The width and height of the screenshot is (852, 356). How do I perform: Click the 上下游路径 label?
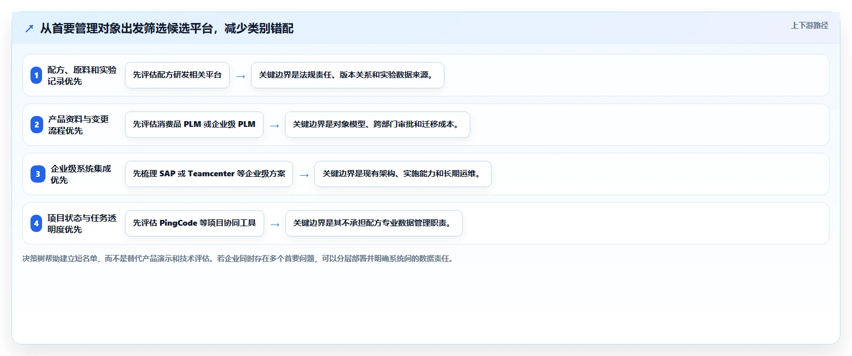pyautogui.click(x=809, y=25)
